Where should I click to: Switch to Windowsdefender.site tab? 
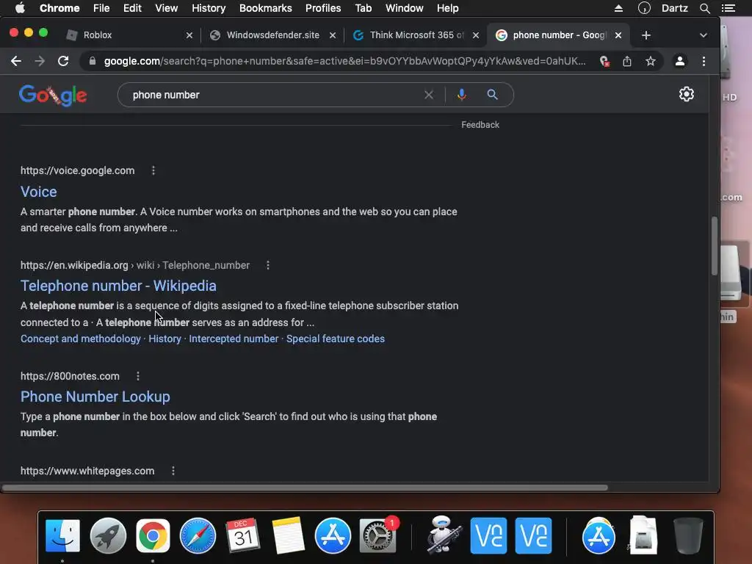[272, 35]
